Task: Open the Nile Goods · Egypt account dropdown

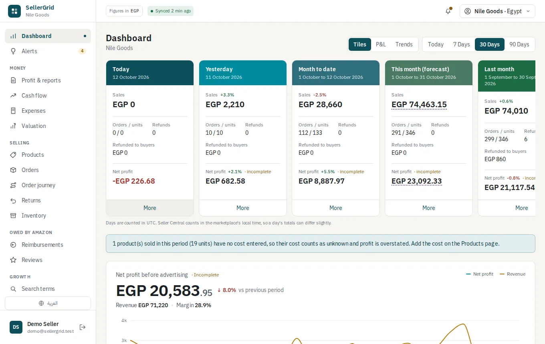Action: tap(497, 11)
